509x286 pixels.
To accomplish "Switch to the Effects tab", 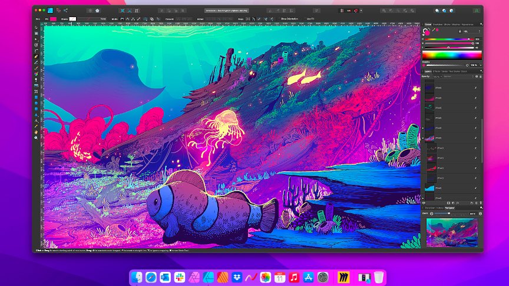I will [x=437, y=71].
